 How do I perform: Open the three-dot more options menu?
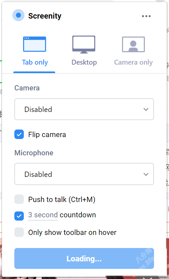point(146,16)
